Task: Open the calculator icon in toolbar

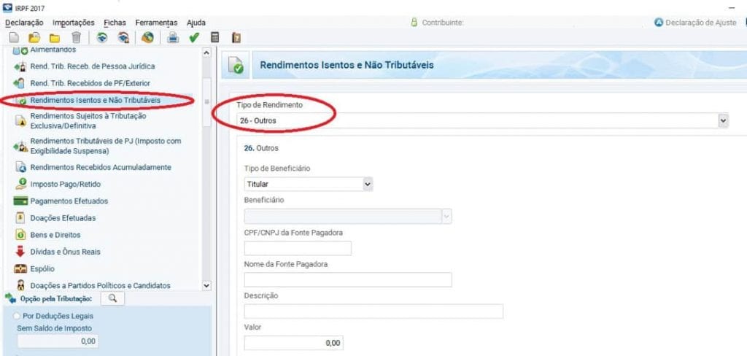Action: click(x=214, y=37)
